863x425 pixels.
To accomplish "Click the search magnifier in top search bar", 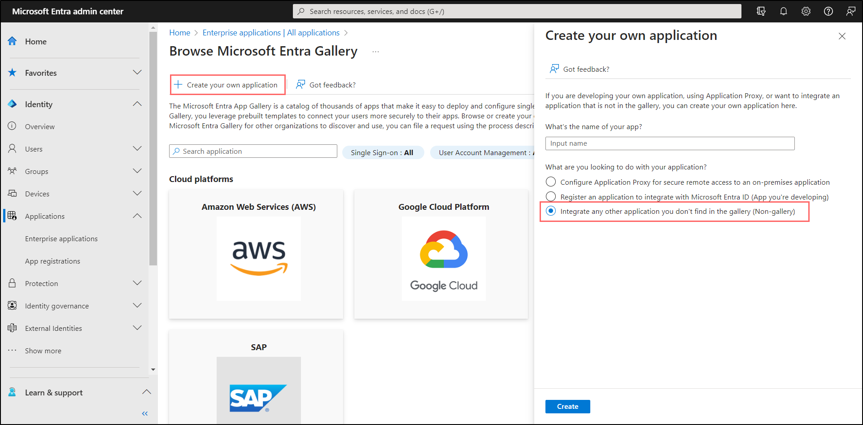I will click(301, 11).
